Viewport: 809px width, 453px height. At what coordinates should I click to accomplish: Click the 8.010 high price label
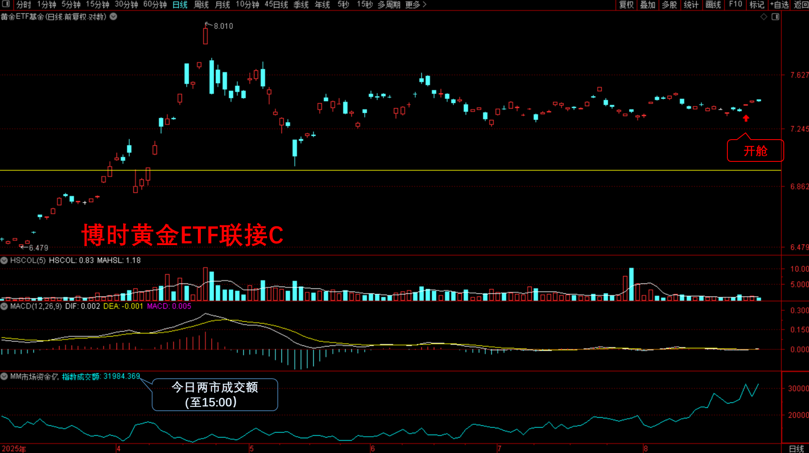[224, 26]
